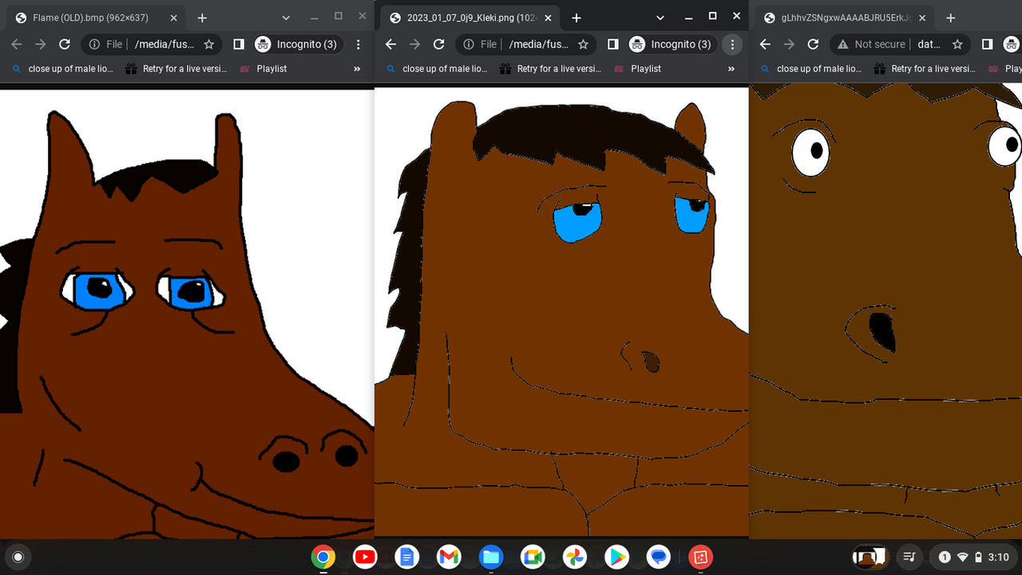
Task: Open a new tab in the right window
Action: click(951, 18)
